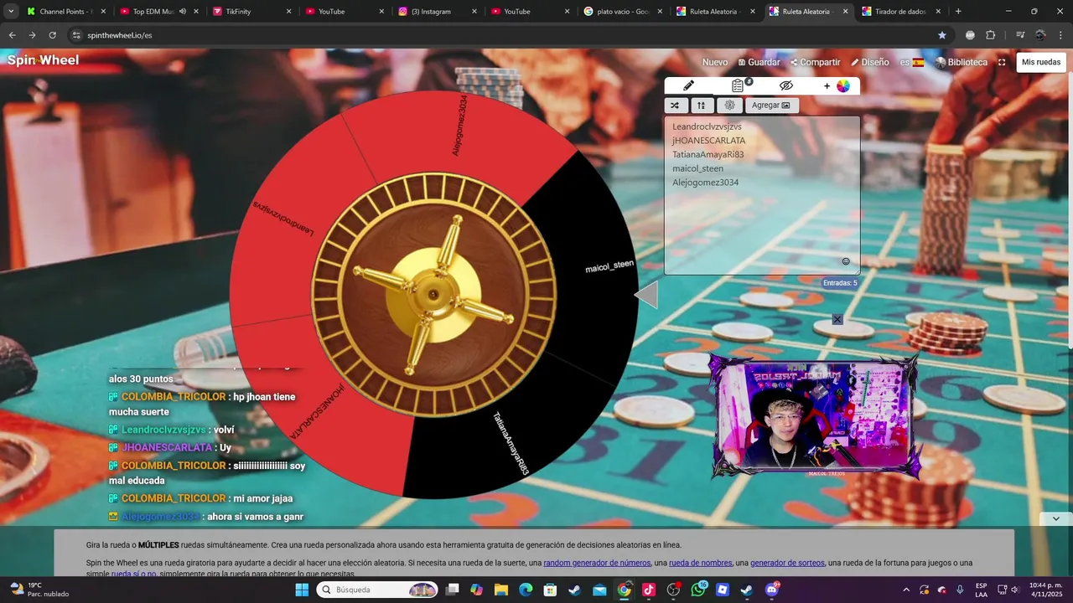The image size is (1073, 603).
Task: Open the Diseño design menu
Action: tap(869, 63)
